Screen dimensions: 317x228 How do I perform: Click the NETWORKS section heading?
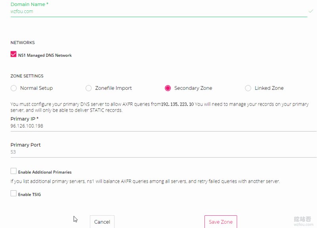click(x=23, y=43)
